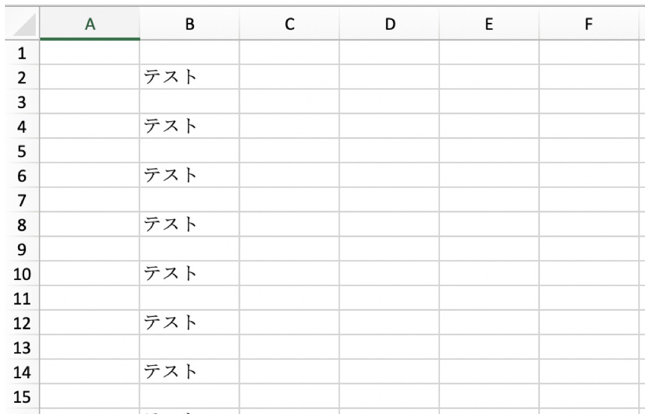Screen dimensions: 645x414
Task: Click empty cell E7
Action: [489, 200]
